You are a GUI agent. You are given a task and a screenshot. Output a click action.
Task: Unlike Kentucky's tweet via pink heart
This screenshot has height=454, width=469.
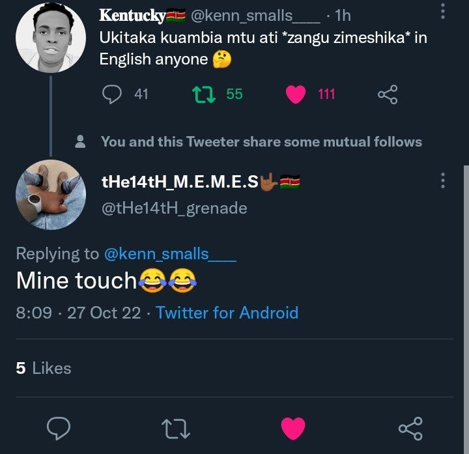pyautogui.click(x=296, y=94)
